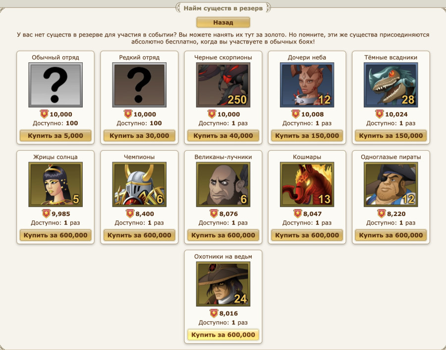Click the power badge icon under Кошмары
446x350 pixels.
(297, 214)
